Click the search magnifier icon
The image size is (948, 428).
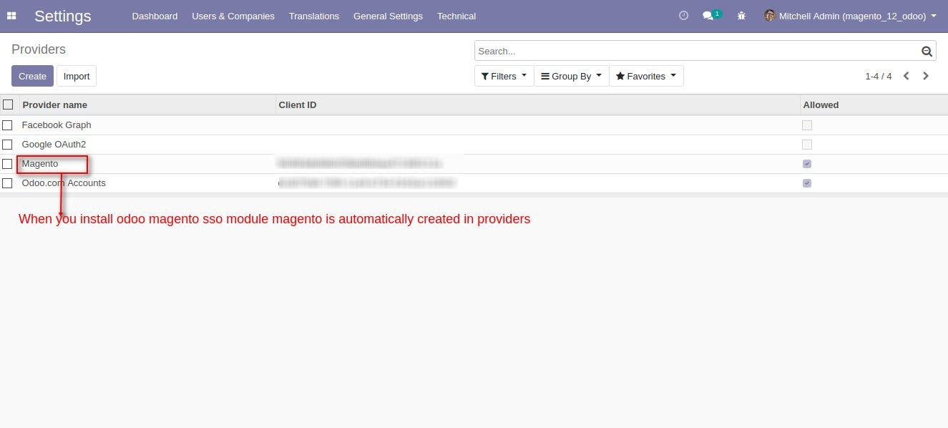coord(927,51)
